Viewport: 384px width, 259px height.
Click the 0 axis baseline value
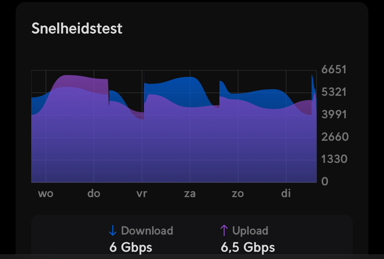pyautogui.click(x=325, y=181)
